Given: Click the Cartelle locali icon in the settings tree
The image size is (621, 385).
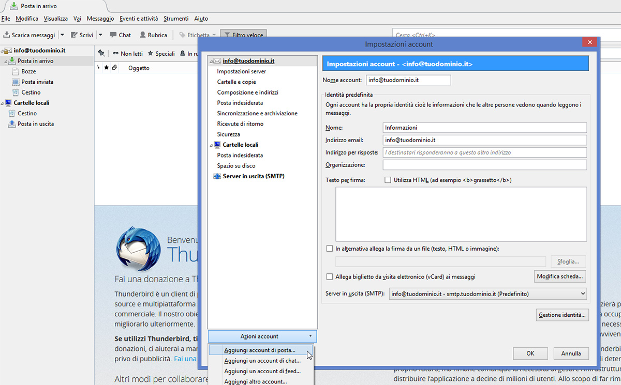Looking at the screenshot, I should click(x=217, y=145).
